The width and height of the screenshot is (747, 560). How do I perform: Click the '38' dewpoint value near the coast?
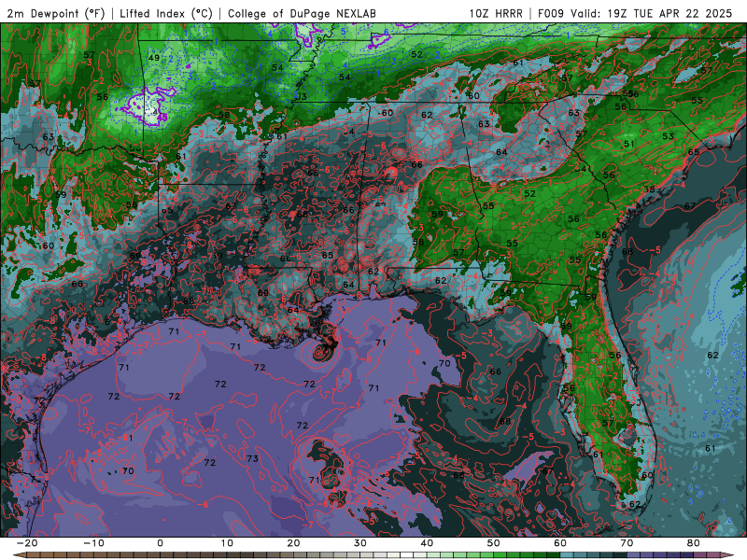[x=649, y=189]
